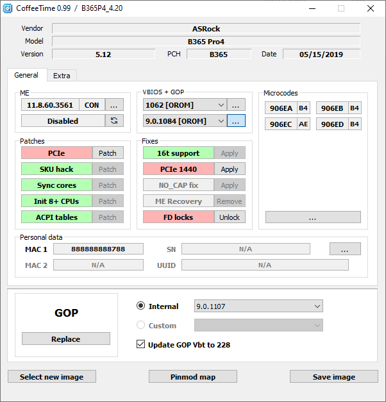Click the green ACPI tables status
This screenshot has height=402, width=386.
click(x=56, y=217)
